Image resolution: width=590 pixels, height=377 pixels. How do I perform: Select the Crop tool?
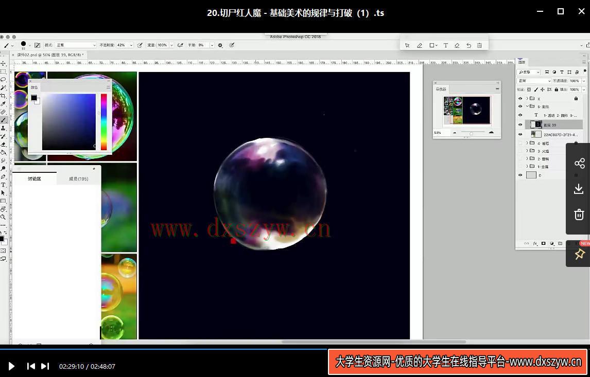point(4,96)
